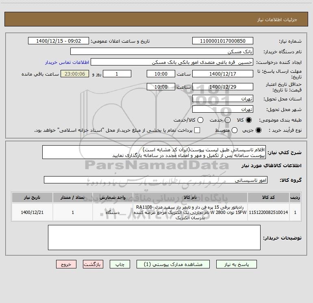Click the buyer notes text area

click(154, 238)
